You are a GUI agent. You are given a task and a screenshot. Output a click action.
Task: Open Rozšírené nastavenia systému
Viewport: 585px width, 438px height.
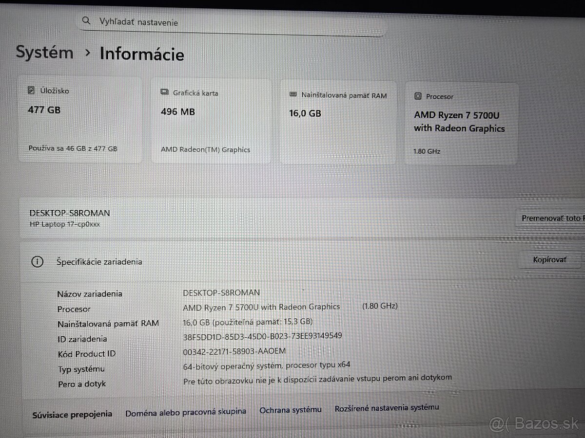386,408
